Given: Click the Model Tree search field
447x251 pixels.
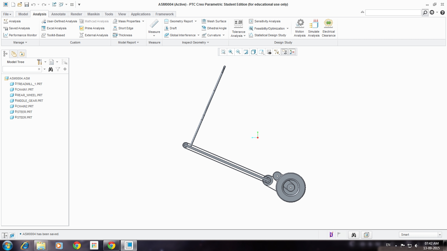Looking at the screenshot, I should pyautogui.click(x=22, y=69).
